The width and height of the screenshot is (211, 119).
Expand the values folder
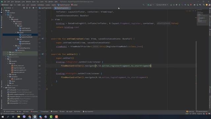point(8,81)
